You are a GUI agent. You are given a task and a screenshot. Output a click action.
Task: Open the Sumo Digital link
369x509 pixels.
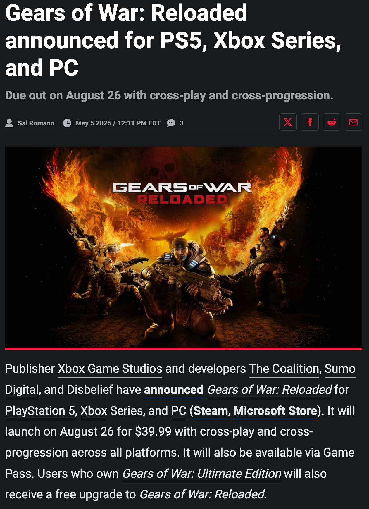tap(340, 369)
